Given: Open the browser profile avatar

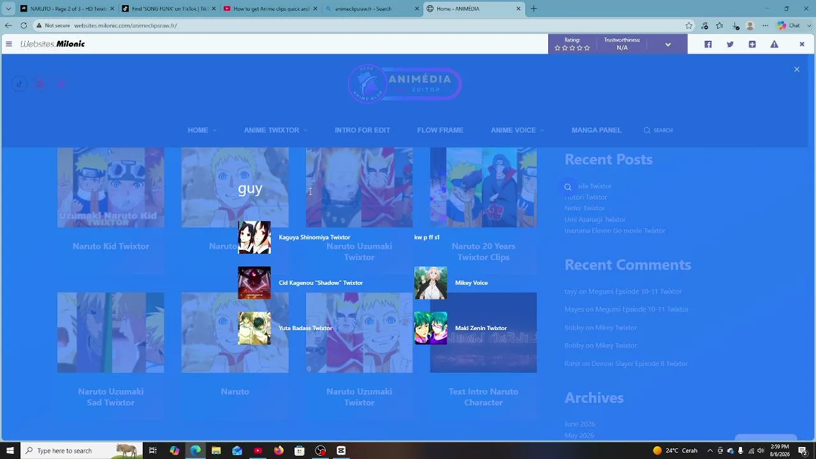Looking at the screenshot, I should coord(750,25).
